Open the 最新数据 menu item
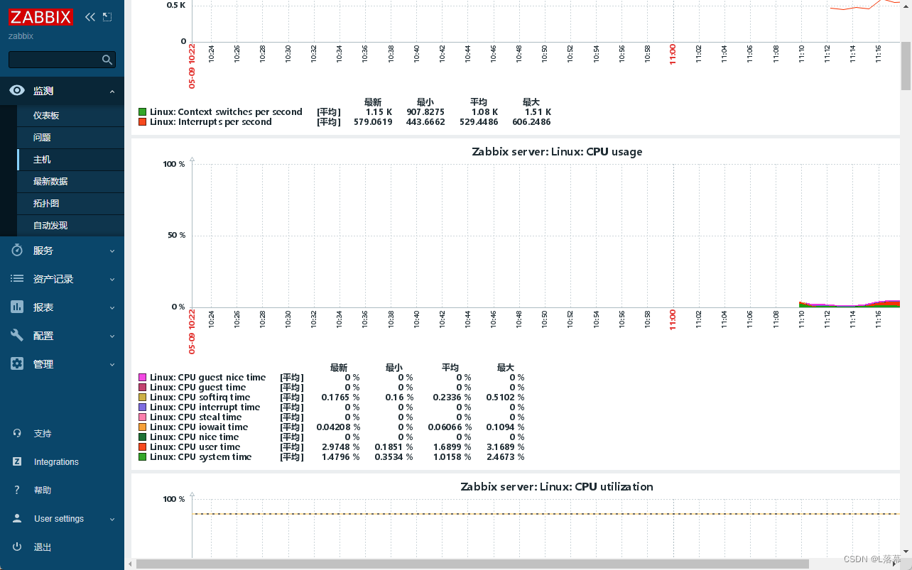 (x=70, y=182)
